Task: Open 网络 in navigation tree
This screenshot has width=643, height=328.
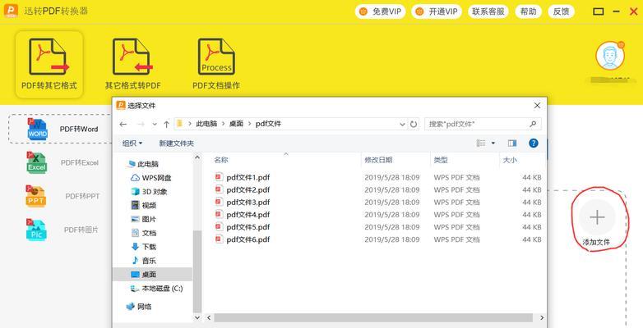Action: 139,307
